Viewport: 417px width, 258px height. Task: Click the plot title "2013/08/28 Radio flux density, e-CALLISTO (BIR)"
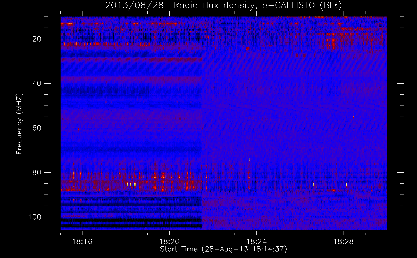pos(223,5)
